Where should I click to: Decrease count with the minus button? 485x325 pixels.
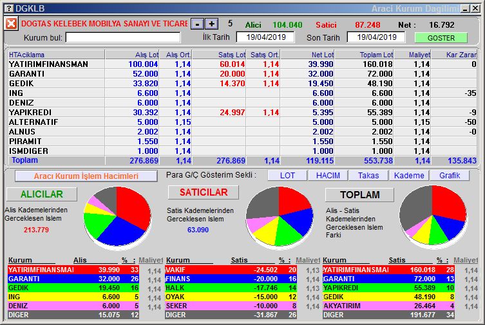pyautogui.click(x=197, y=24)
